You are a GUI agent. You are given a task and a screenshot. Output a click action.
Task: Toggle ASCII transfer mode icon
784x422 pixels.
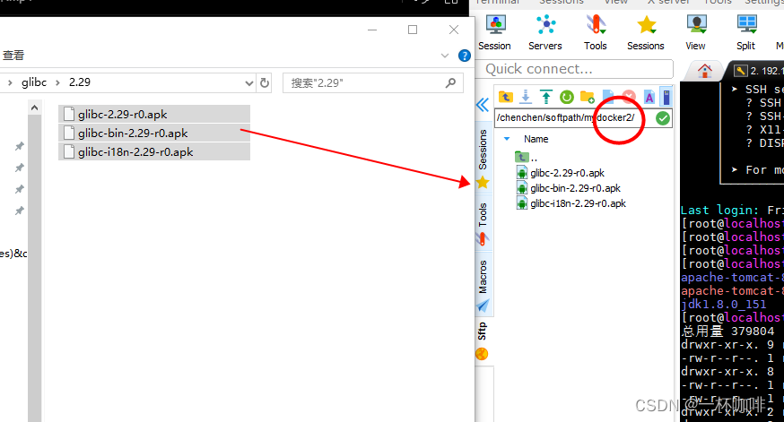coord(649,97)
